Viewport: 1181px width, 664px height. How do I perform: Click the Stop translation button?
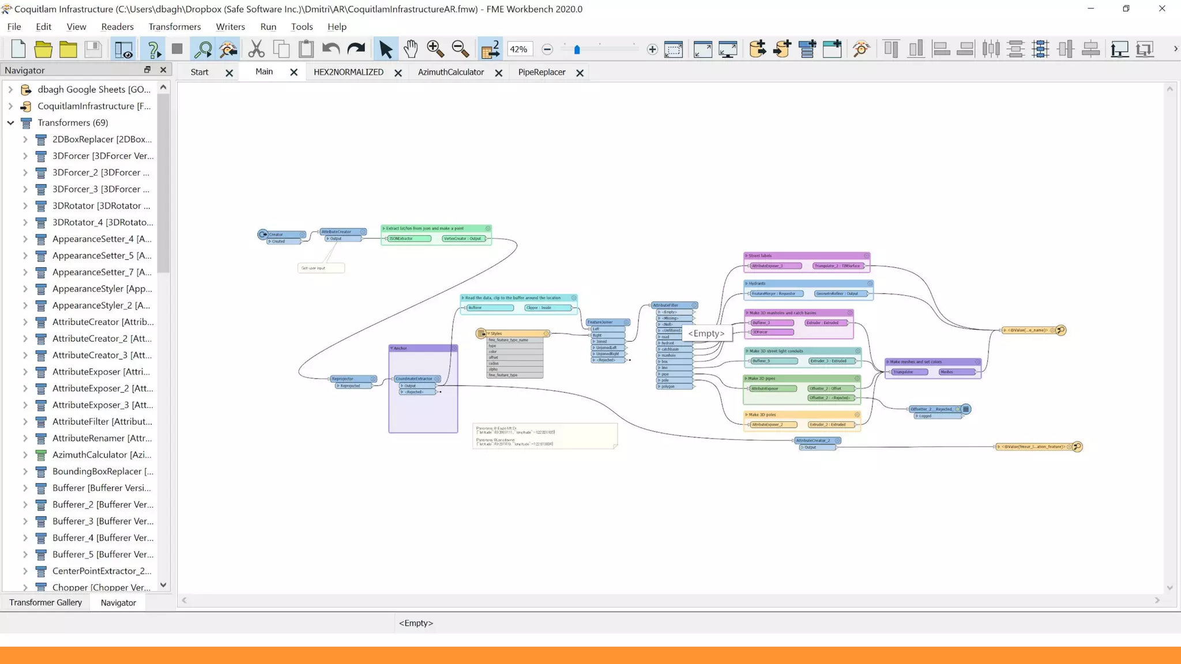tap(177, 49)
